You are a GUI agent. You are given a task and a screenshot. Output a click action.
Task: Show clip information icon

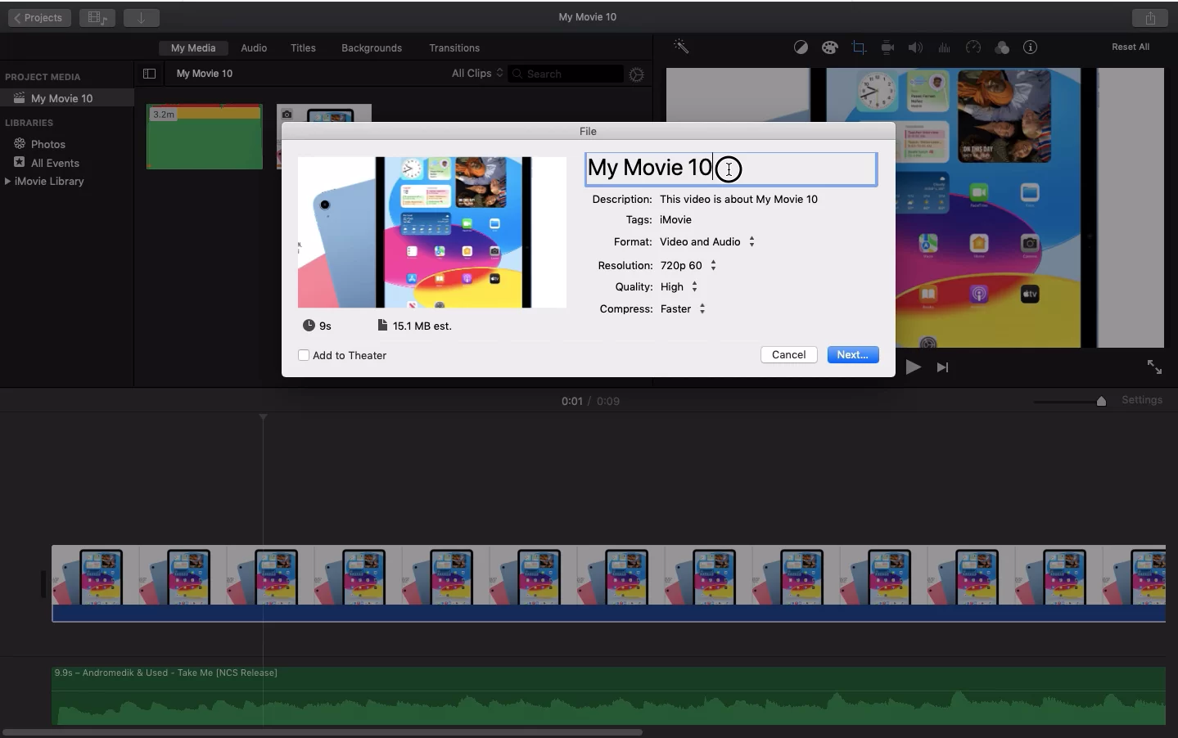pyautogui.click(x=1031, y=47)
